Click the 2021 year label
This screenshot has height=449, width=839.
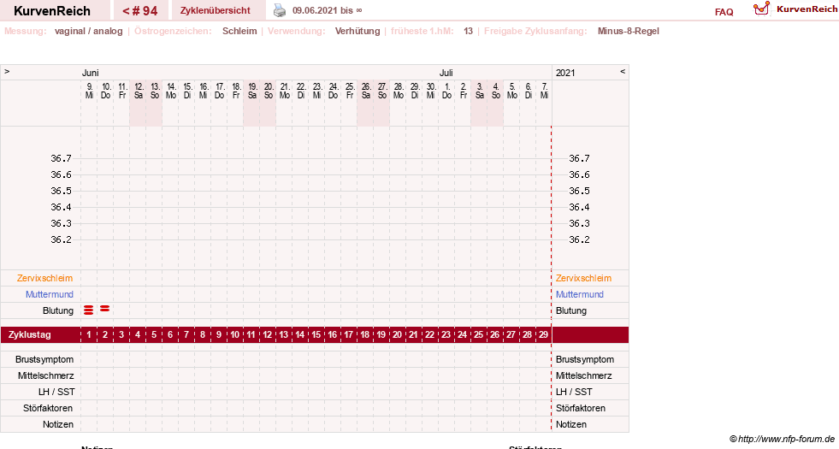click(x=565, y=73)
